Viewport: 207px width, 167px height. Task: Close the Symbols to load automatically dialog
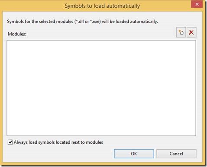pos(197,4)
